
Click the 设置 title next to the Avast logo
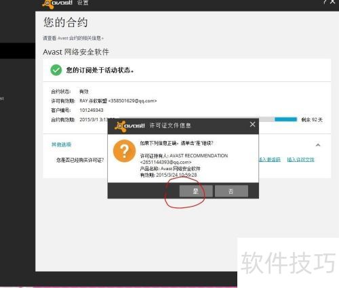pyautogui.click(x=83, y=3)
